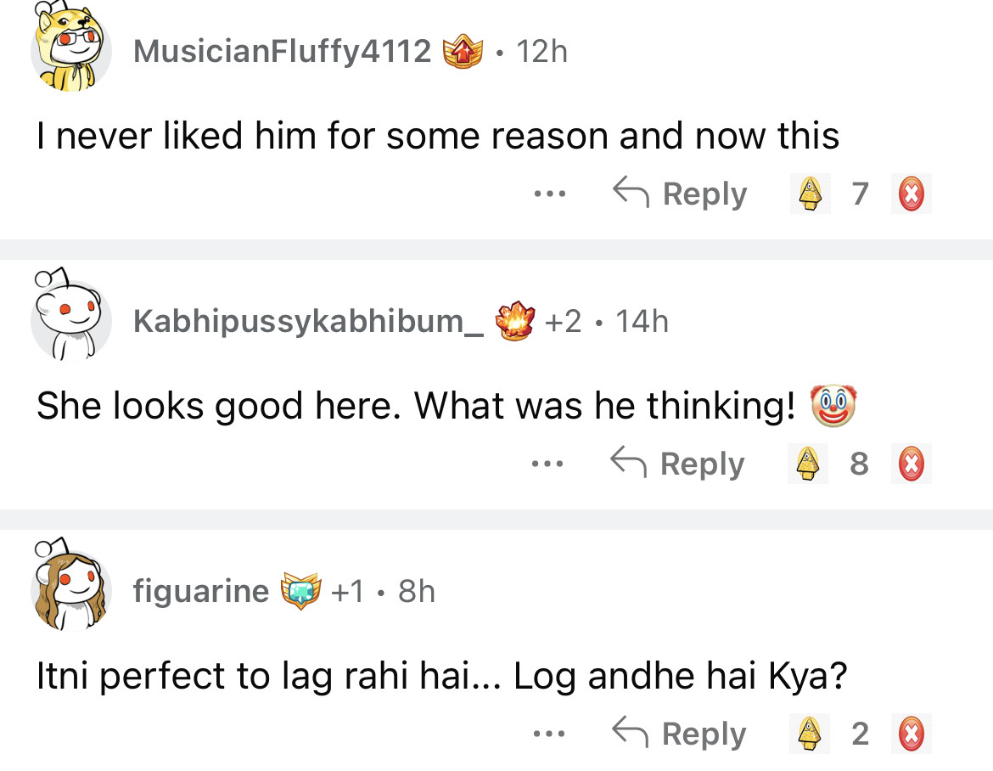993x771 pixels.
Task: Open overflow menu for figuarine's comment
Action: (x=548, y=734)
